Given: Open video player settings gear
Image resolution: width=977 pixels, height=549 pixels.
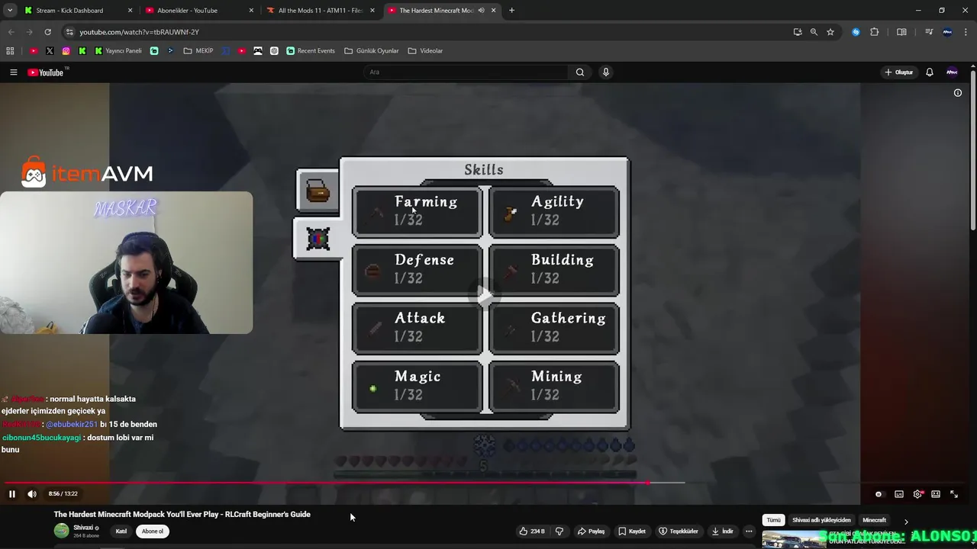Looking at the screenshot, I should click(x=917, y=494).
